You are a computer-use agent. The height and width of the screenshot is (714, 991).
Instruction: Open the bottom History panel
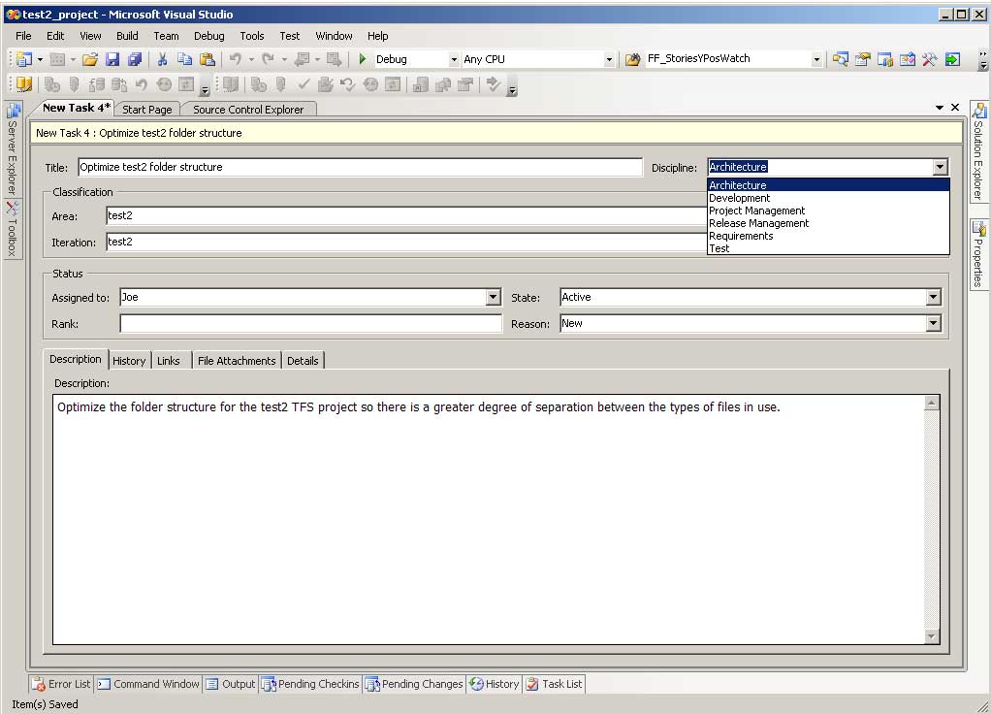[495, 684]
